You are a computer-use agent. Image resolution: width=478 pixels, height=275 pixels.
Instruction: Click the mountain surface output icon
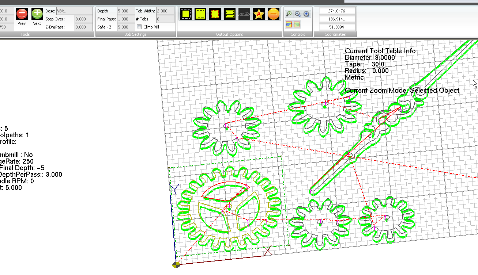pyautogui.click(x=244, y=14)
